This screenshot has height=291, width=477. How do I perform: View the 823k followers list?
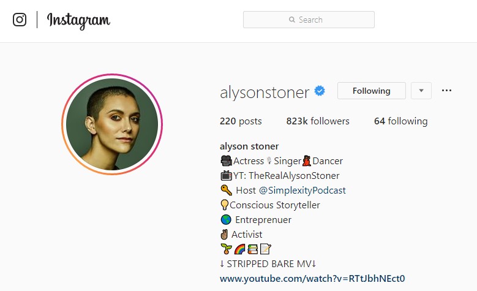(x=318, y=121)
